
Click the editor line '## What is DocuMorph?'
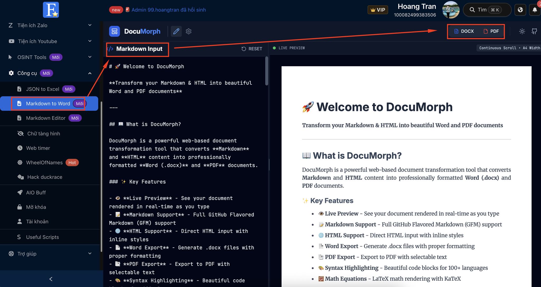(145, 124)
